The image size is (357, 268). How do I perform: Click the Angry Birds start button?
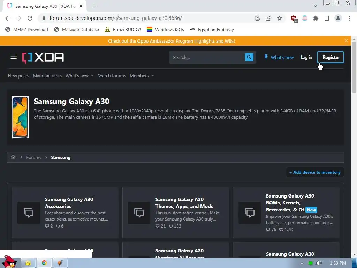[9, 262]
